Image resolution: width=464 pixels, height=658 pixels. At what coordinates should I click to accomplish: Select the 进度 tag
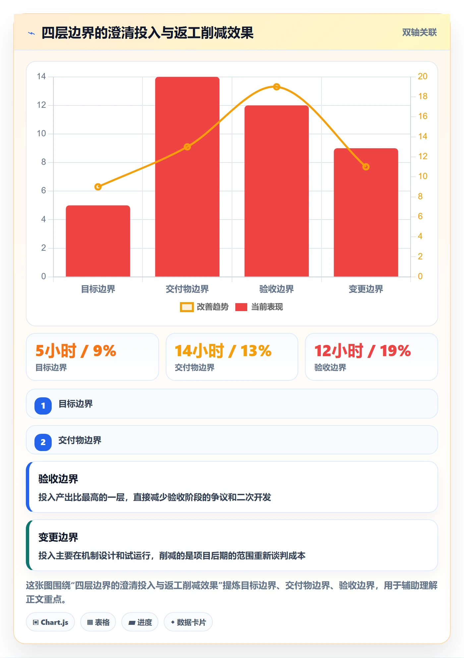(140, 622)
